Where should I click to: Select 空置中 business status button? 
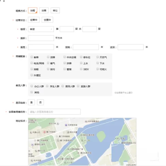pyautogui.click(x=47, y=20)
